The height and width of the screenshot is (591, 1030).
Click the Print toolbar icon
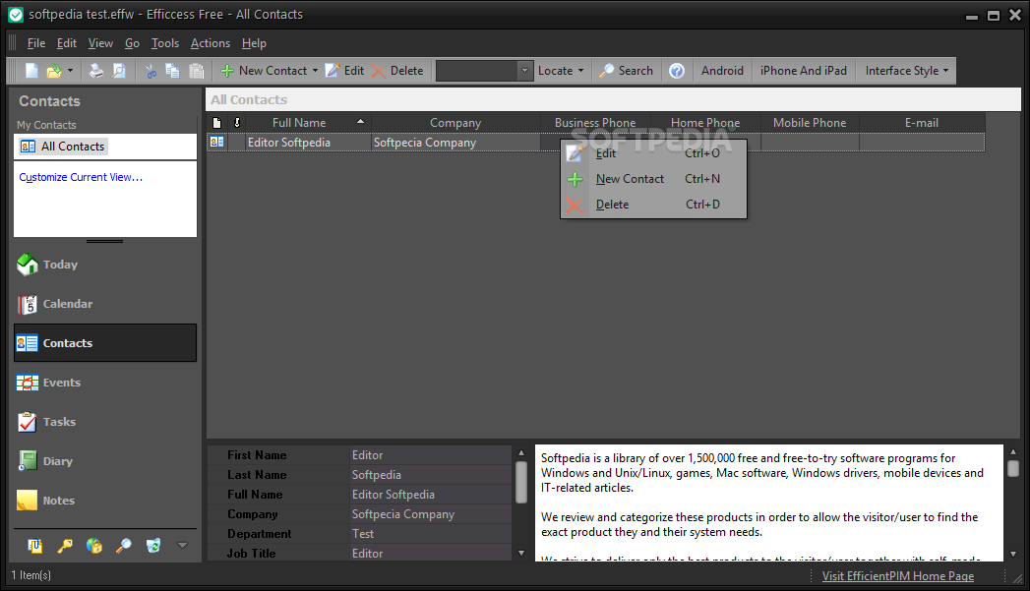tap(96, 70)
